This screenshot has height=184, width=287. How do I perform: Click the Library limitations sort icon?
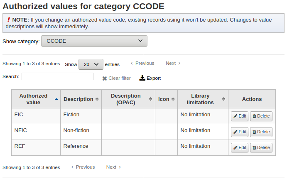(x=223, y=99)
